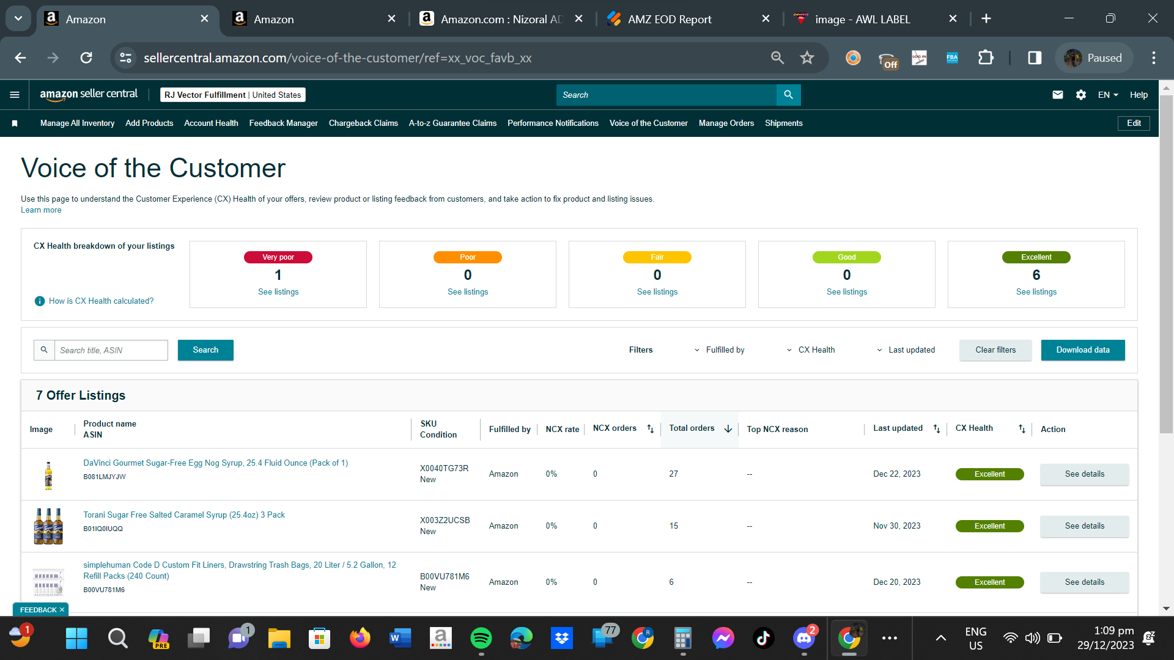The image size is (1174, 660).
Task: Open the browser Extensions puzzle icon
Action: pyautogui.click(x=986, y=58)
